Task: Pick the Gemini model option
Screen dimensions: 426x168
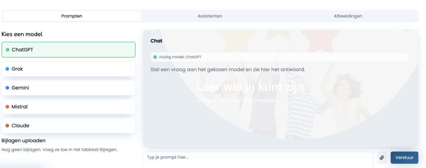Action: (x=68, y=88)
